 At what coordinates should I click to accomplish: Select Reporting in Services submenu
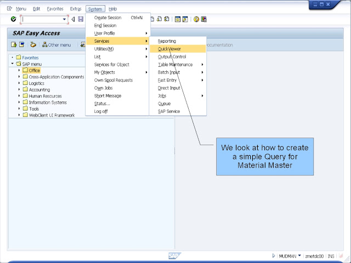point(178,41)
